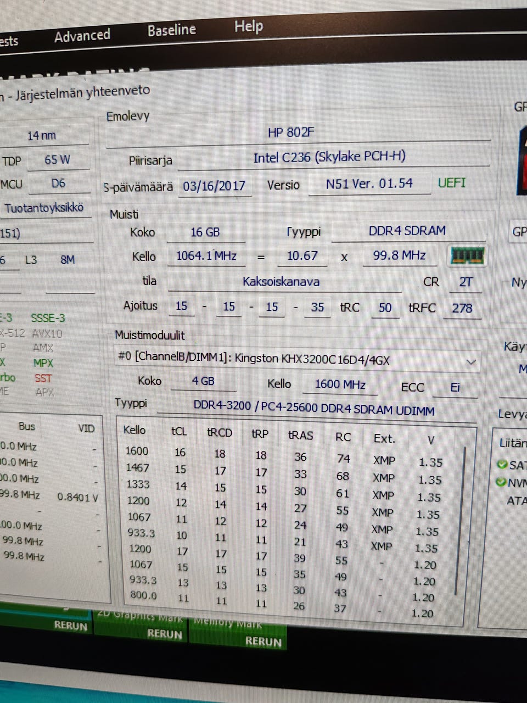This screenshot has width=527, height=703.
Task: Click the SSSE-3 feature label
Action: click(x=48, y=318)
